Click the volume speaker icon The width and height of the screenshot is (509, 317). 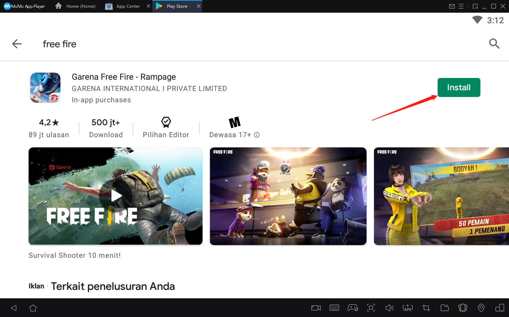point(389,308)
